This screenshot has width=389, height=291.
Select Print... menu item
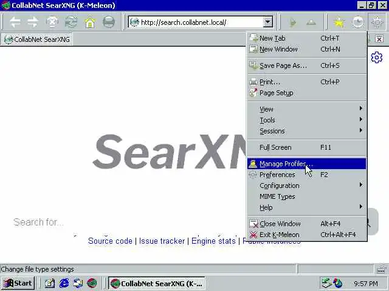pyautogui.click(x=307, y=82)
